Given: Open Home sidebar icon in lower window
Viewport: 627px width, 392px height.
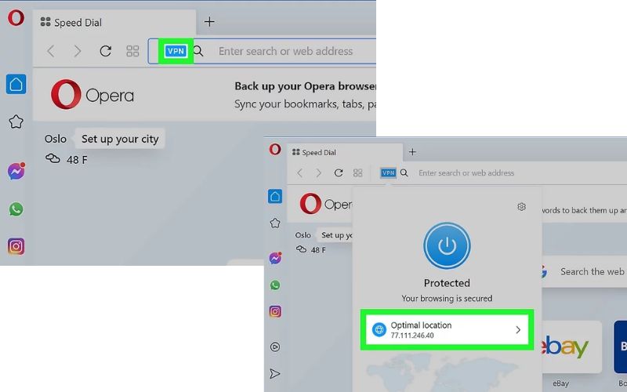Looking at the screenshot, I should 275,197.
